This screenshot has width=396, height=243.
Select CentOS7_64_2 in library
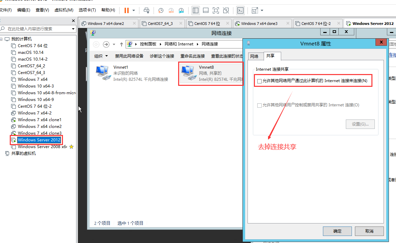tap(31, 66)
